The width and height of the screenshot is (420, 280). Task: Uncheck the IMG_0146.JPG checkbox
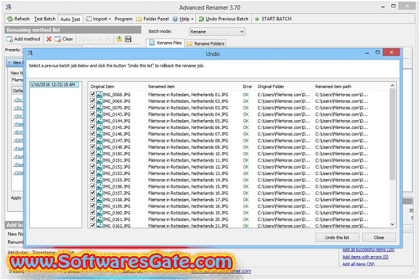point(92,134)
